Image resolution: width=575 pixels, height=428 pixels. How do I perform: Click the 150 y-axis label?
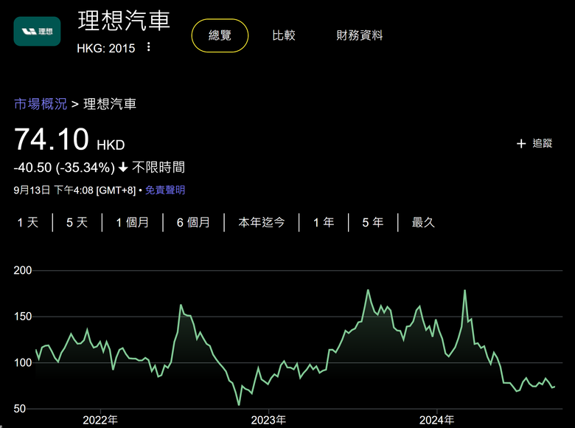(23, 317)
